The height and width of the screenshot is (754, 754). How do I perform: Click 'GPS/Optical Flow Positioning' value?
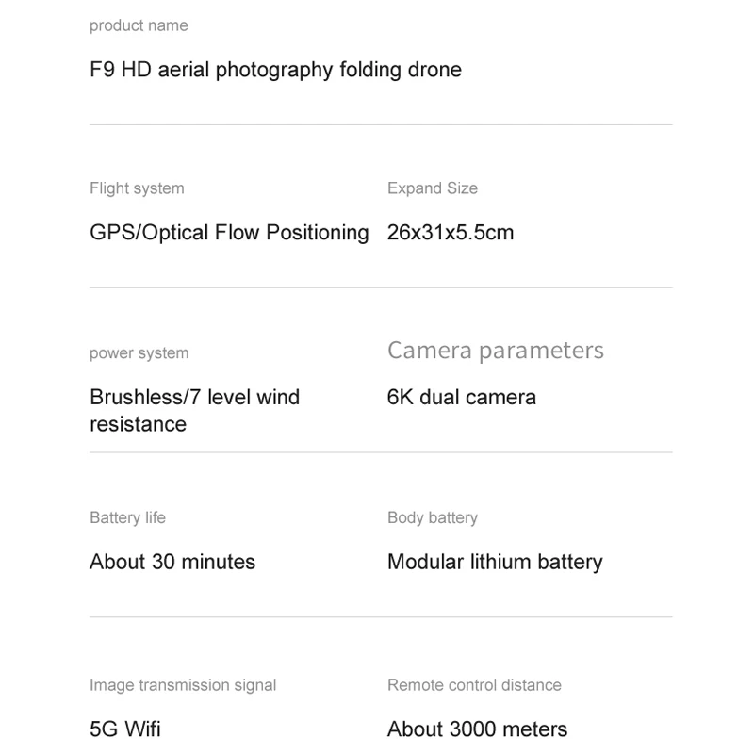point(229,233)
